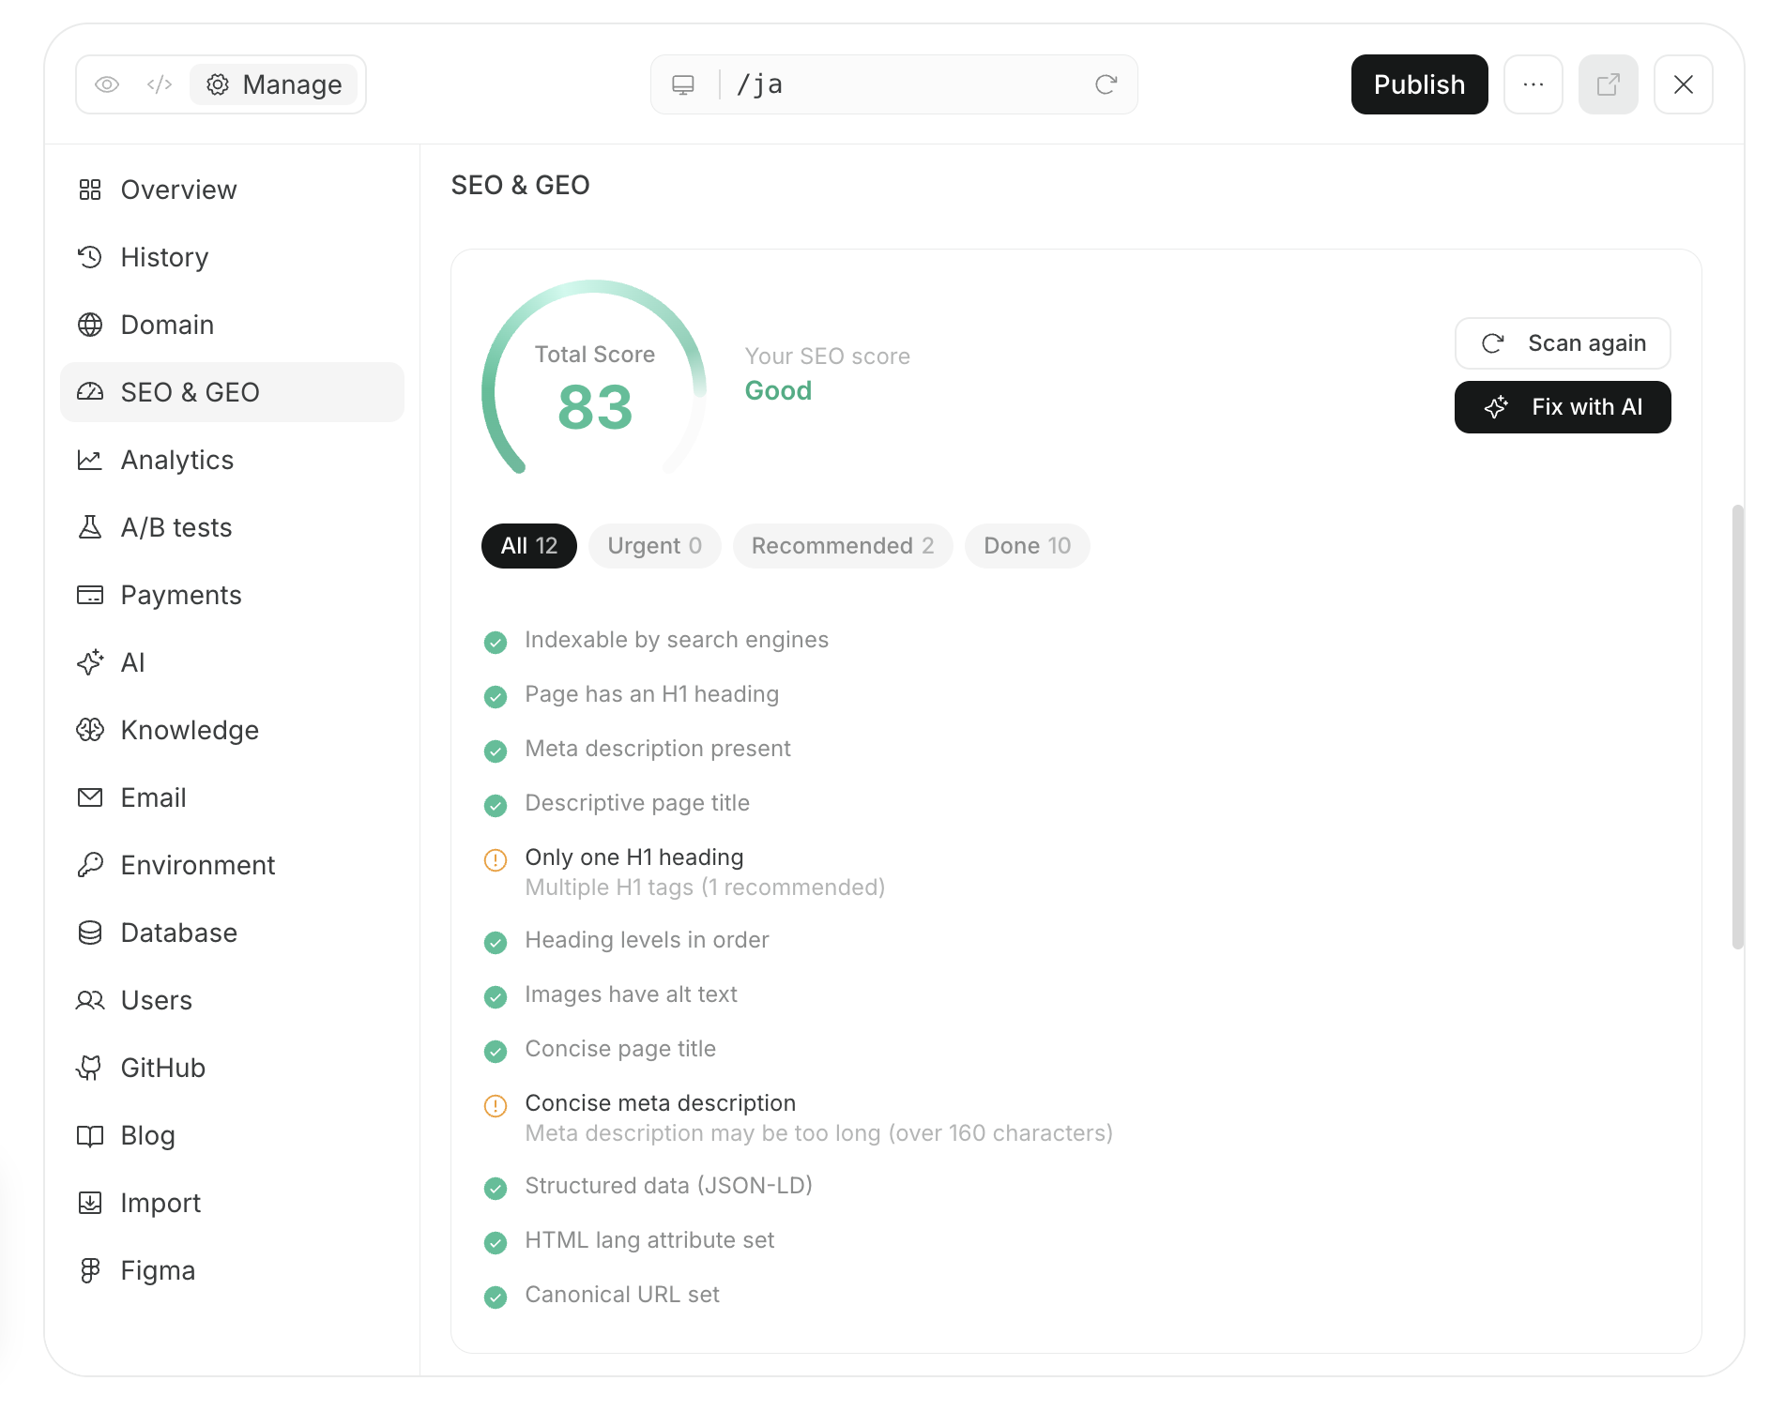
Task: Open Environment settings
Action: tap(232, 865)
